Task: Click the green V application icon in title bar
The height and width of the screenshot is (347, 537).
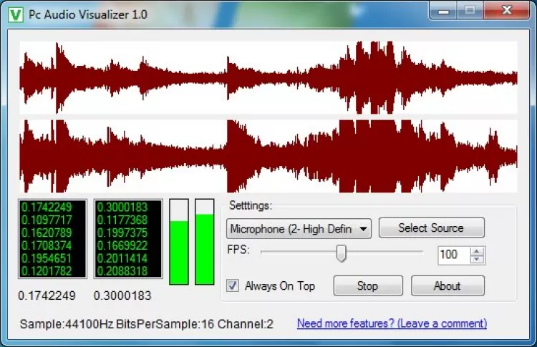Action: (16, 15)
